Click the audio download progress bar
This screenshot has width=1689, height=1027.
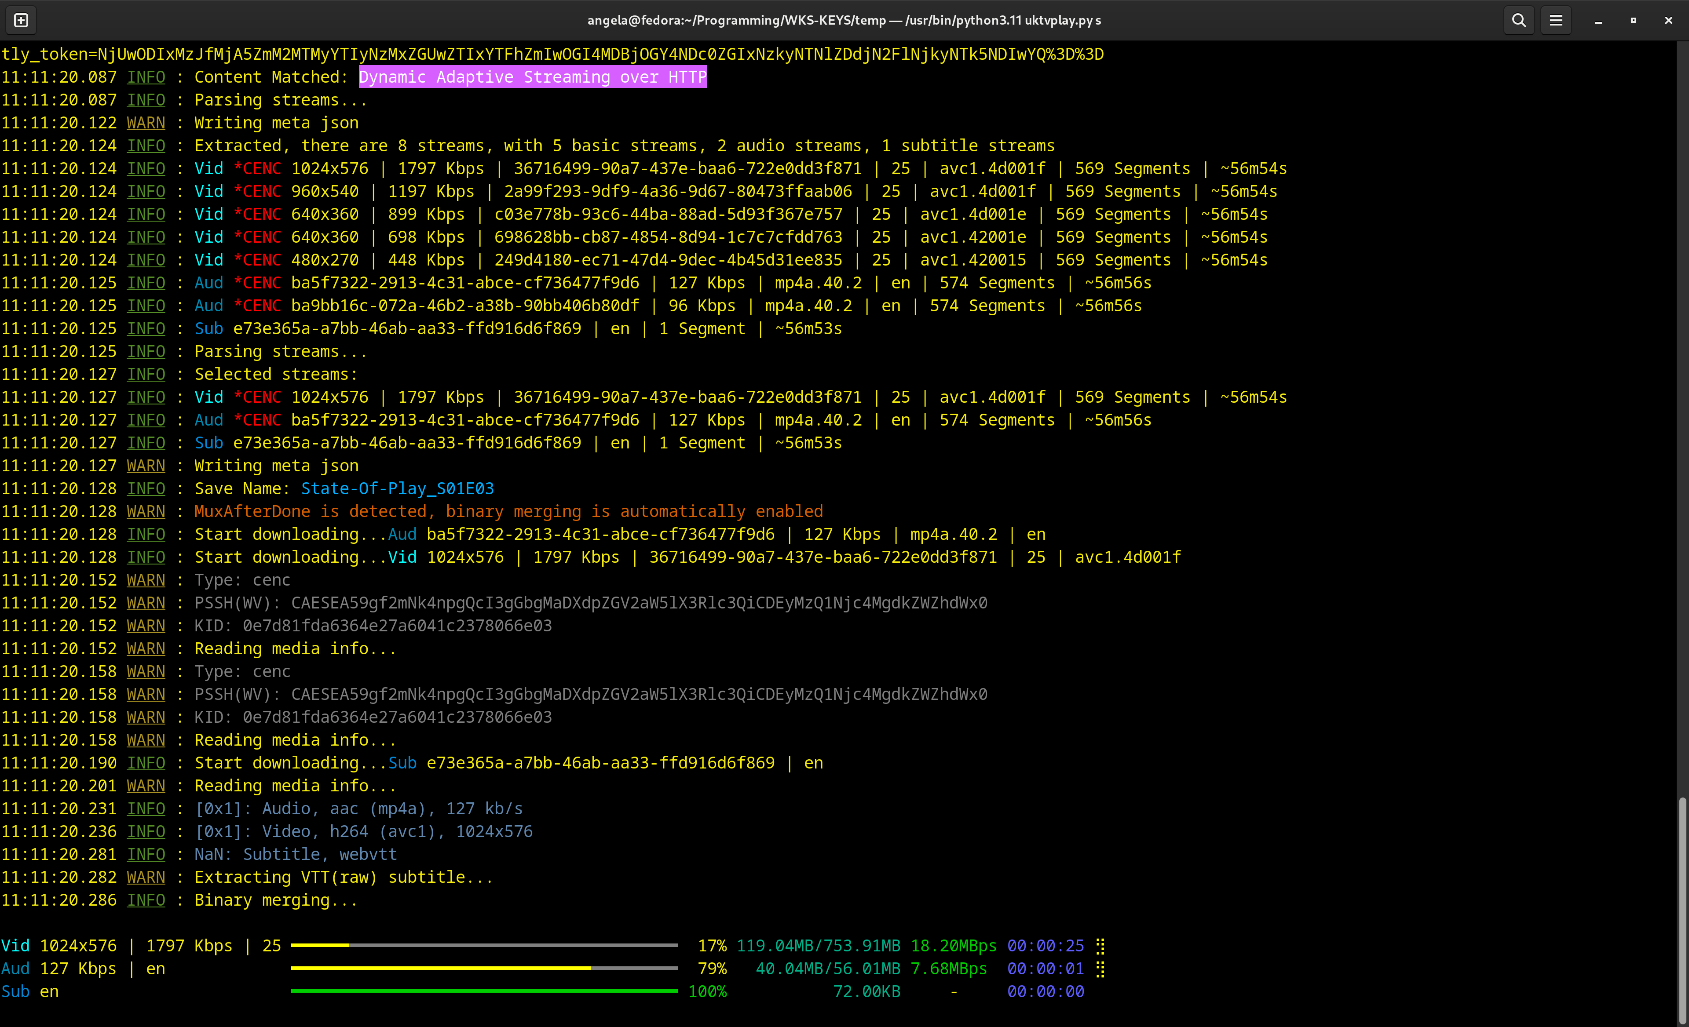pyautogui.click(x=484, y=968)
